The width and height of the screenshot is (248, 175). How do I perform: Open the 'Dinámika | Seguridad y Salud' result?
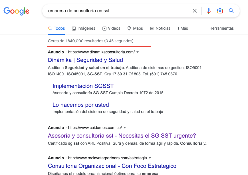(x=85, y=60)
